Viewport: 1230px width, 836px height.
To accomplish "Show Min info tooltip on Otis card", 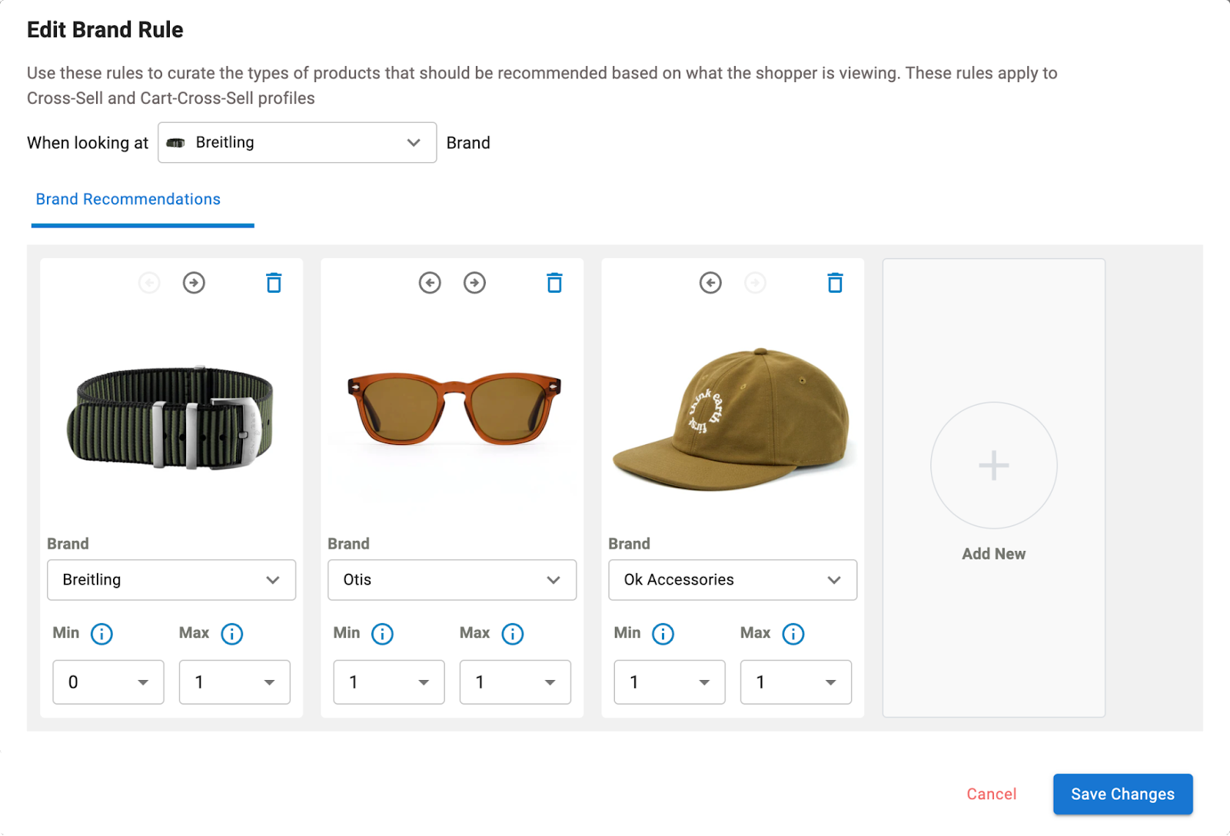I will click(382, 634).
